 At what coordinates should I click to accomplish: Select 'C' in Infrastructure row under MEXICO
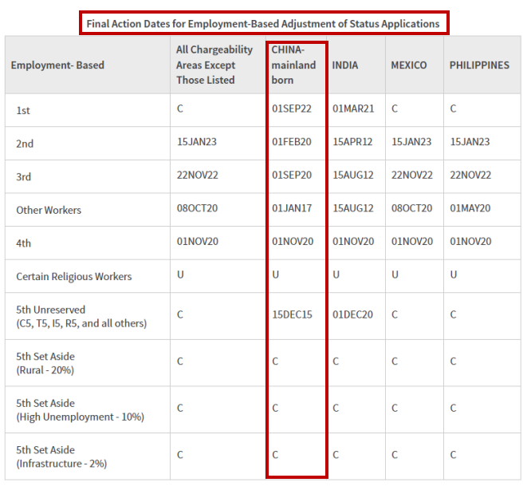pos(395,455)
